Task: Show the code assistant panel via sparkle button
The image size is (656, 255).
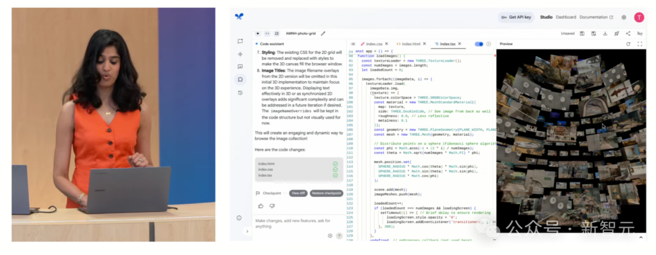Action: 258,33
